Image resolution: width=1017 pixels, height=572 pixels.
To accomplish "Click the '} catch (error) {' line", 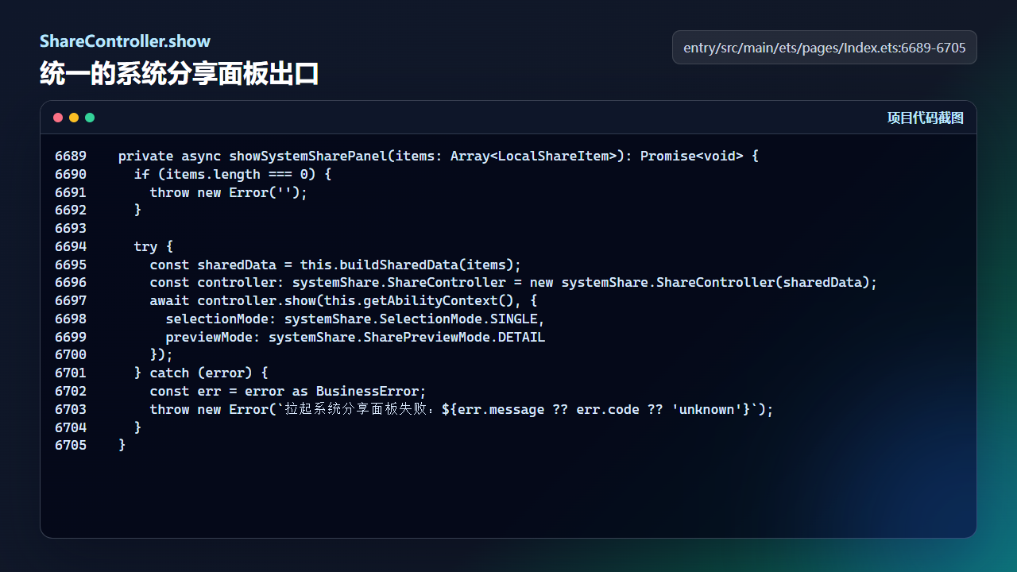I will 201,373.
